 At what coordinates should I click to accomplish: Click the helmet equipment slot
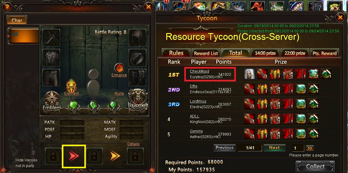pyautogui.click(x=137, y=38)
